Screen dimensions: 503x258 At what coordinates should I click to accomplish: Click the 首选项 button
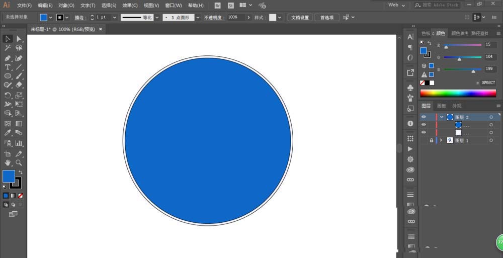click(327, 17)
